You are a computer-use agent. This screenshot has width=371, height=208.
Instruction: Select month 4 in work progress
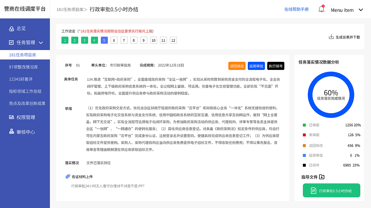(x=94, y=40)
